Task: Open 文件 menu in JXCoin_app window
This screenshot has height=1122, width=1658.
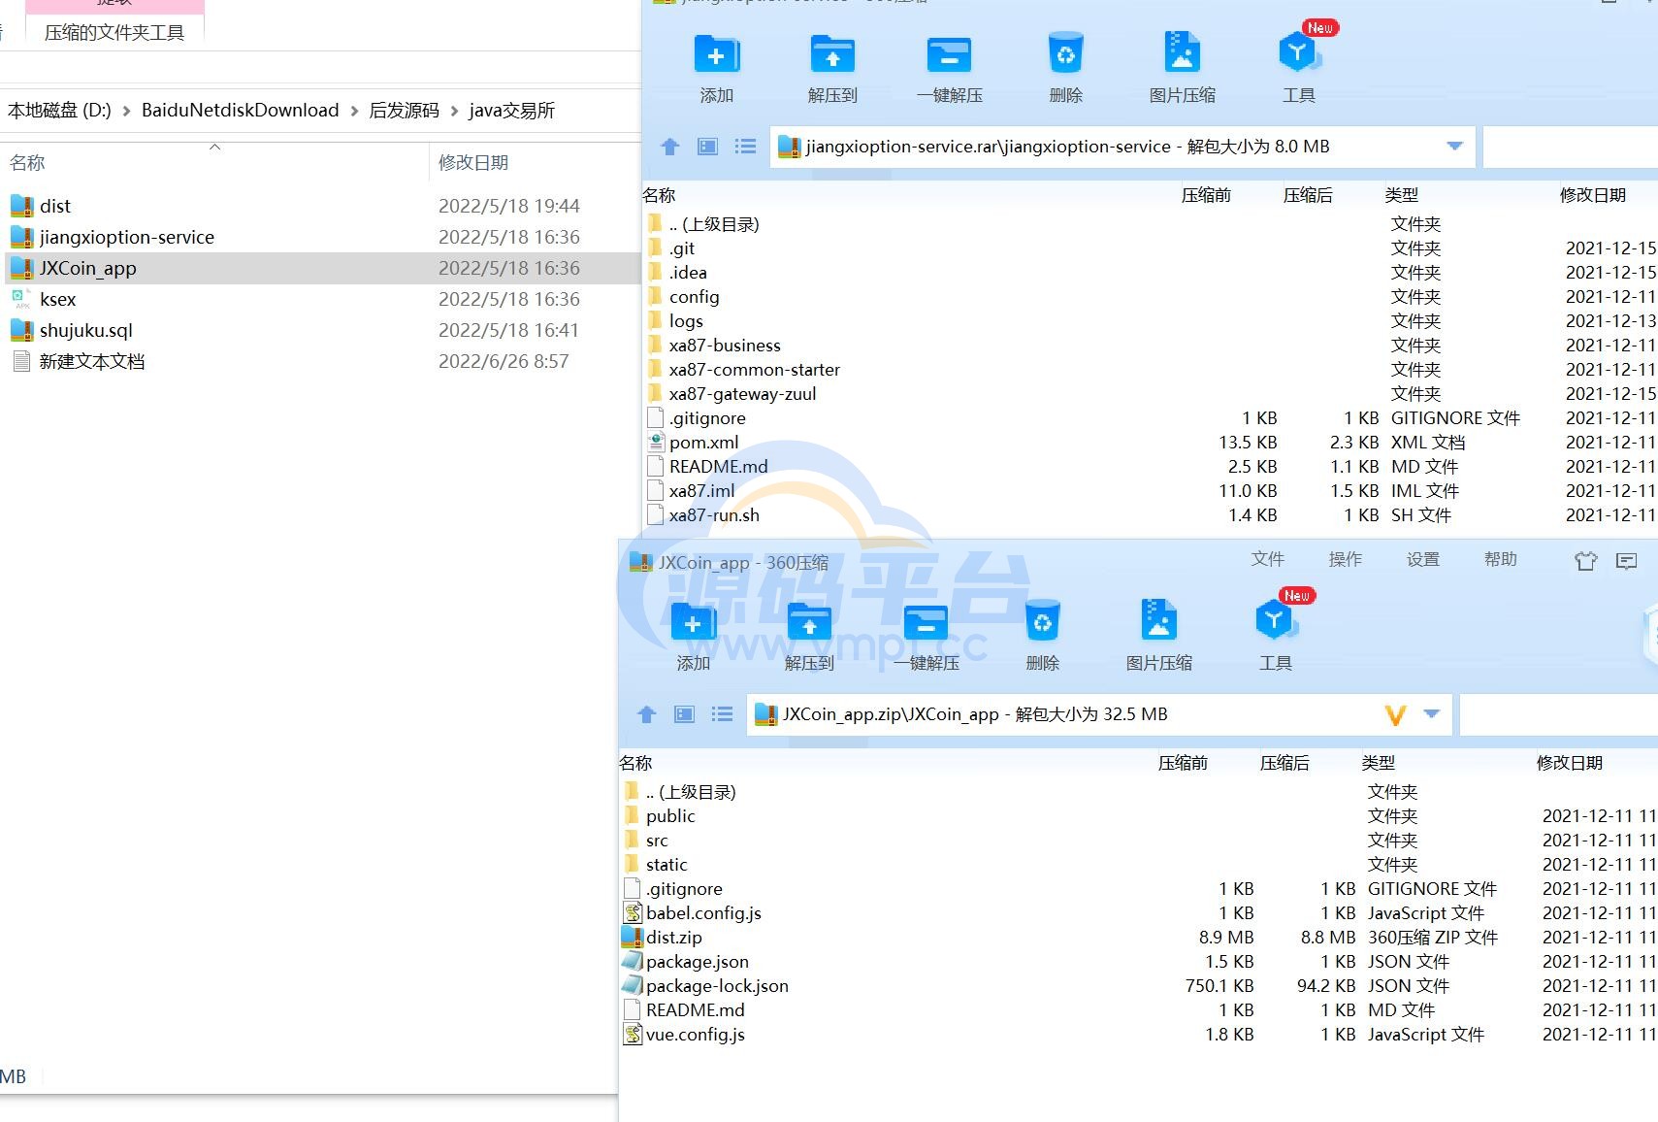Action: point(1267,559)
